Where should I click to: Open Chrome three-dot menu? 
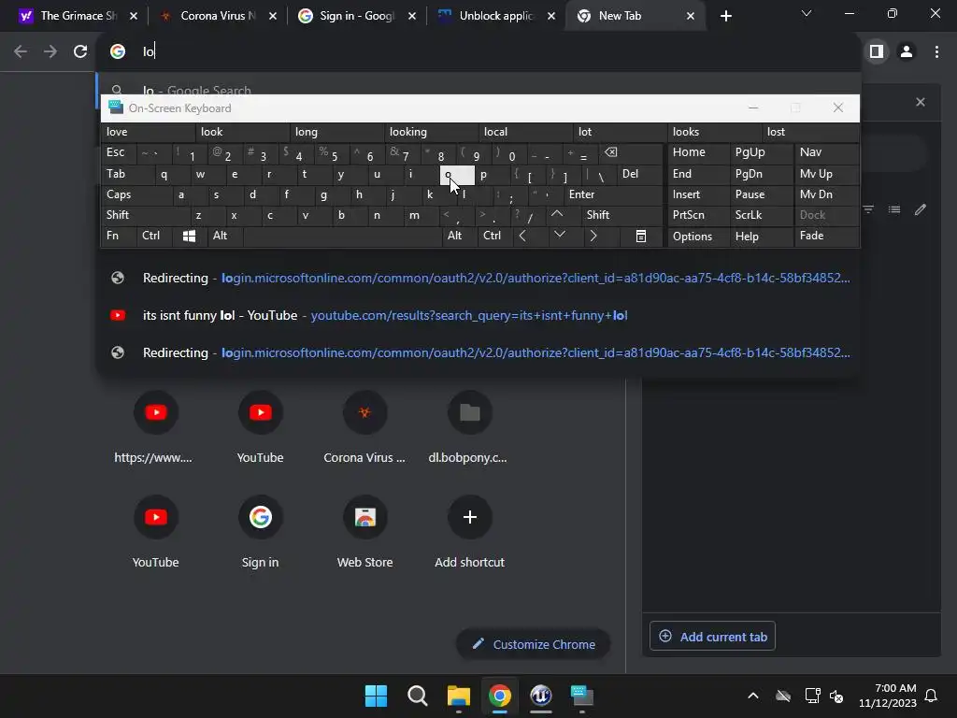coord(936,52)
